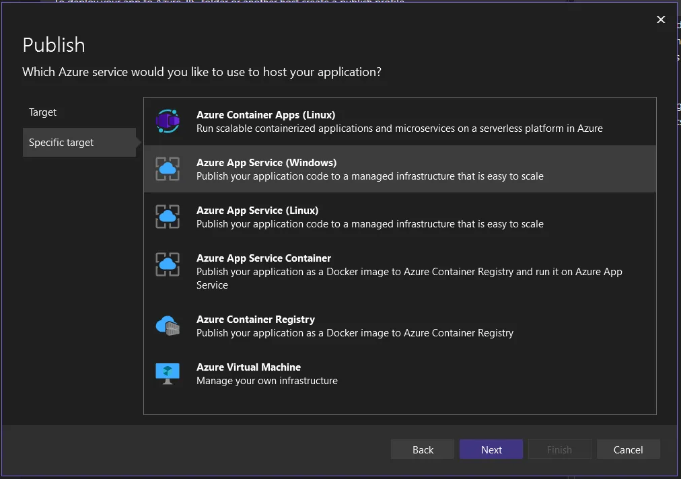Click the App Service (Windows) managed infrastructure description
The image size is (681, 479).
tap(369, 176)
